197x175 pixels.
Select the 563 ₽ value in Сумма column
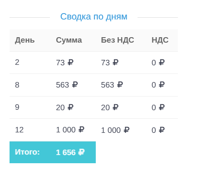(67, 85)
